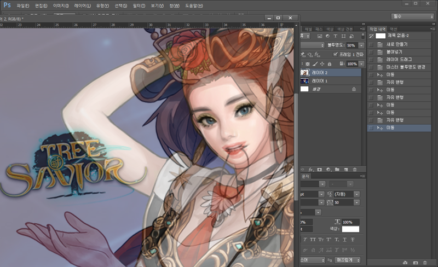The width and height of the screenshot is (438, 267).
Task: Set history brush source for 새로 만들기
Action: (371, 44)
